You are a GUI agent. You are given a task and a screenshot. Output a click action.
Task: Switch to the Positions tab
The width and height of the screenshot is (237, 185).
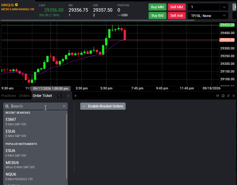[9, 96]
